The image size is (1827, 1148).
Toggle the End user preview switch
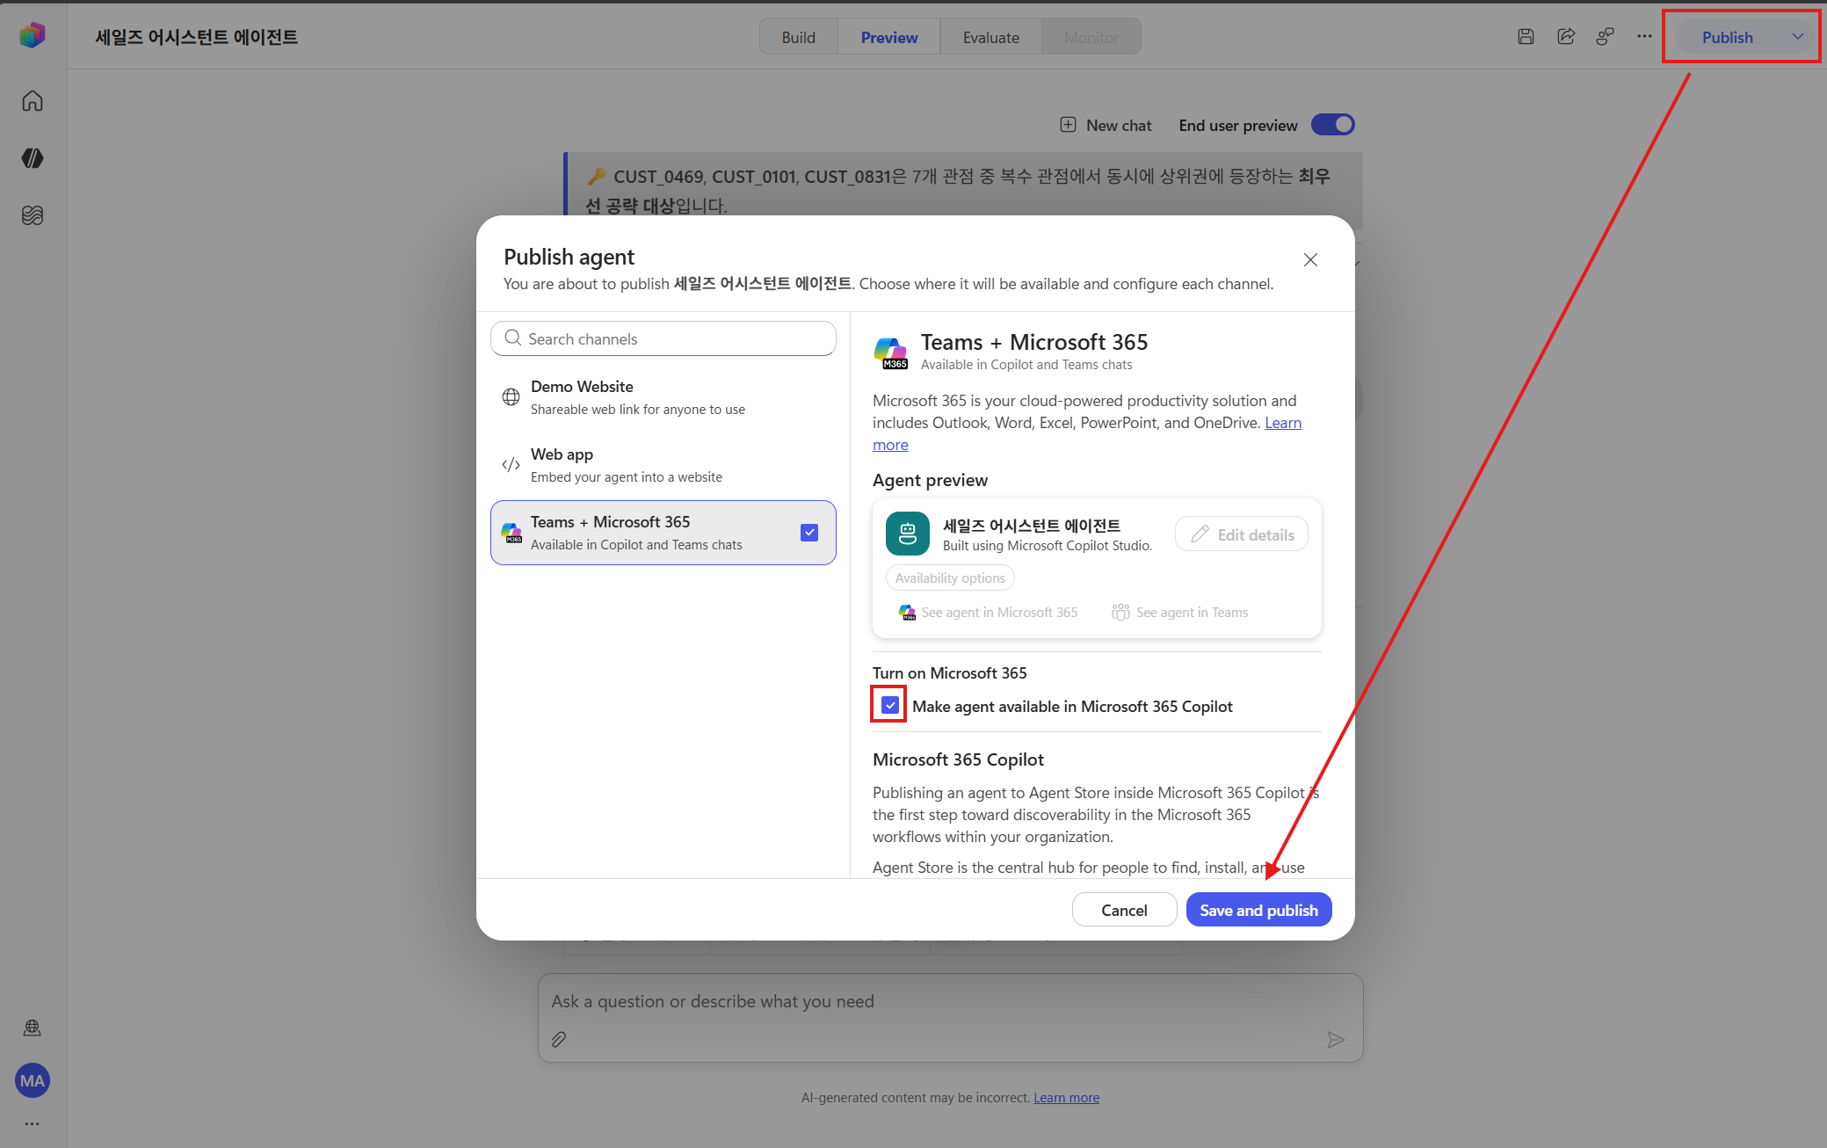tap(1333, 125)
